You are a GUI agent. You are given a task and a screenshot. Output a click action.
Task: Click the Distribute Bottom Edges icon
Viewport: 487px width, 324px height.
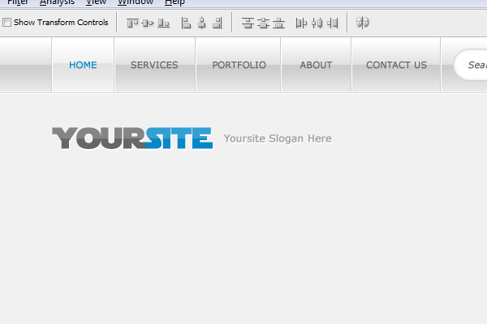[278, 23]
